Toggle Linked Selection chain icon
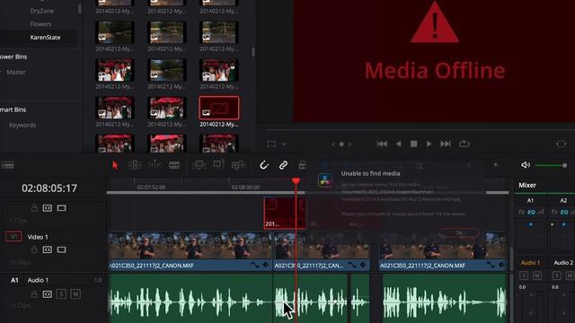This screenshot has width=575, height=323. tap(283, 165)
